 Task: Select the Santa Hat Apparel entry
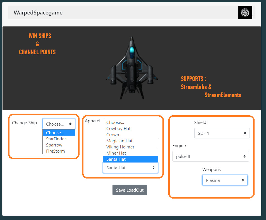(116, 159)
